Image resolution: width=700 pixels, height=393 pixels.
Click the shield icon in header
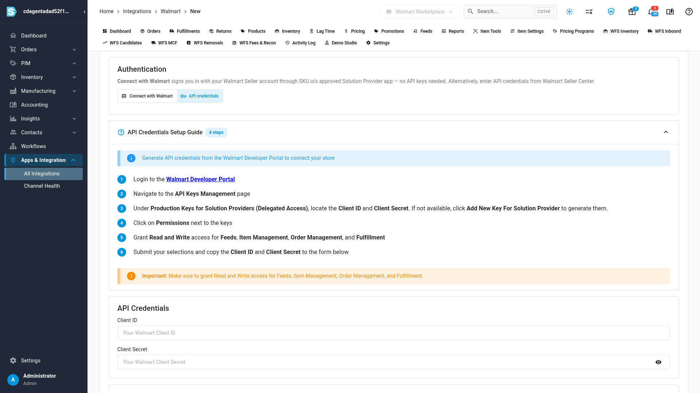(611, 12)
